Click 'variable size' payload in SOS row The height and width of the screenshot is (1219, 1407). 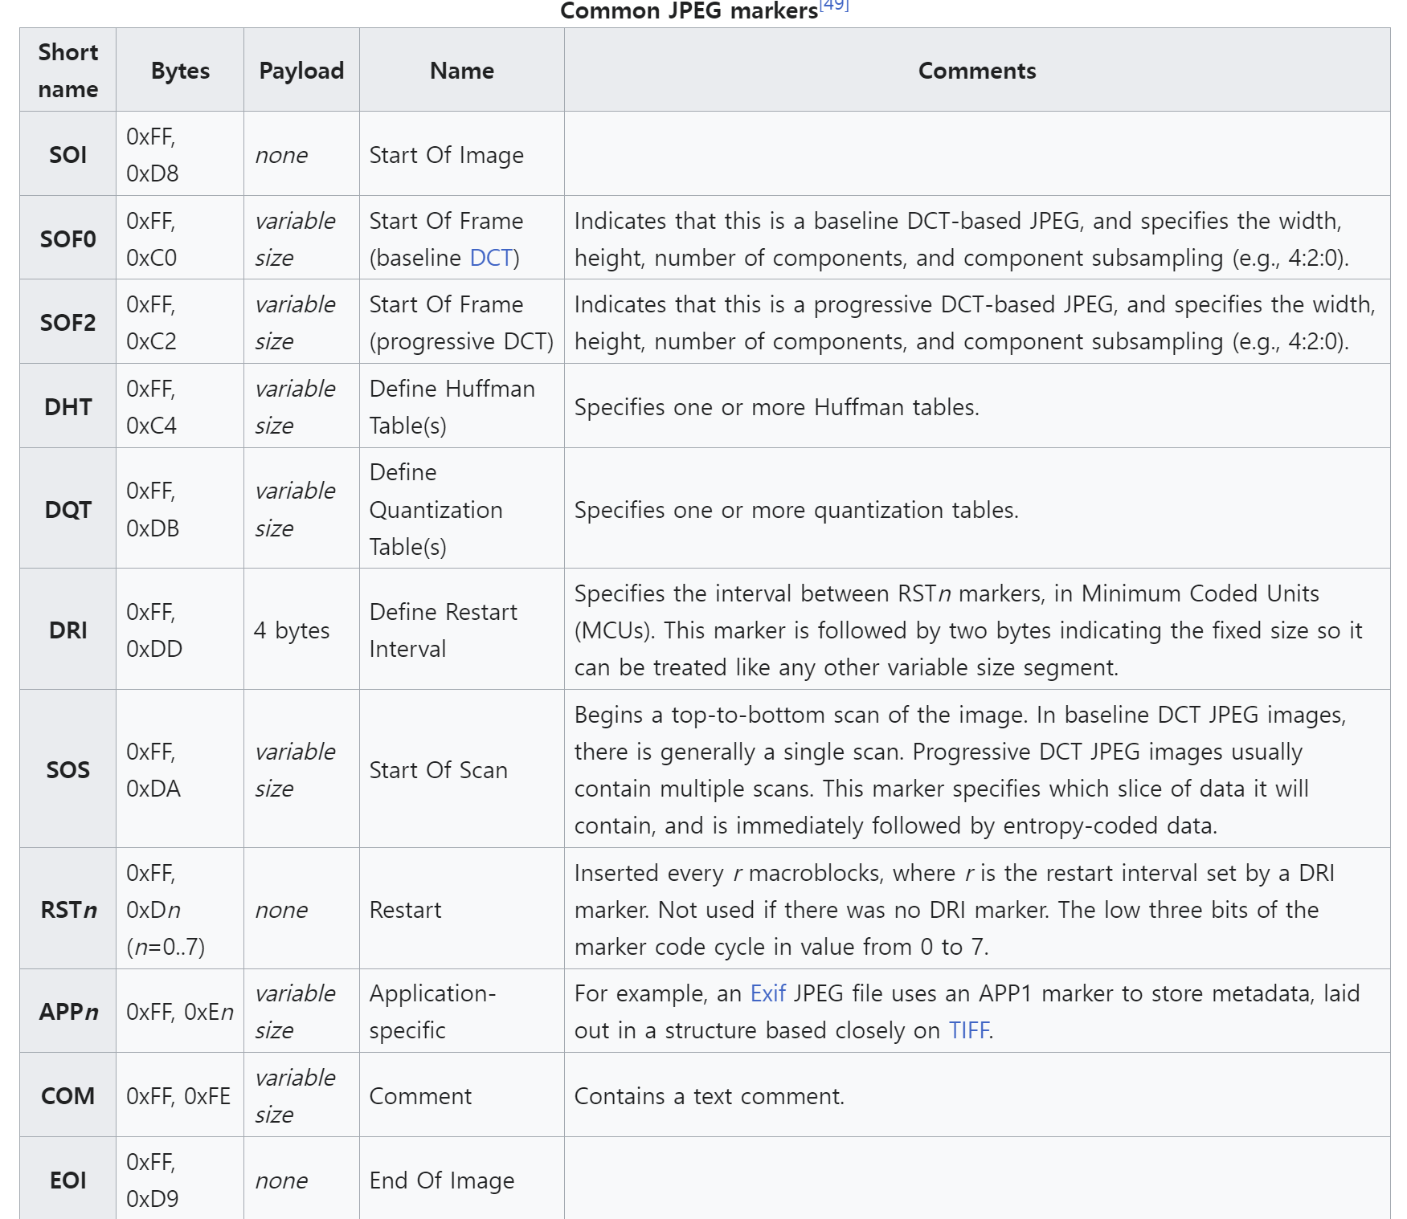click(x=301, y=769)
